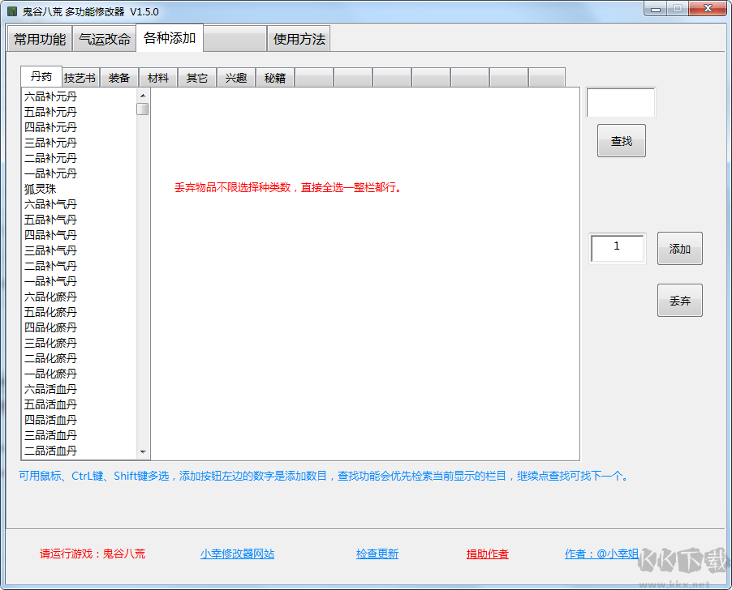Close the 鬼谷八荒 多功能修改器 window
This screenshot has height=590, width=732.
pyautogui.click(x=708, y=9)
